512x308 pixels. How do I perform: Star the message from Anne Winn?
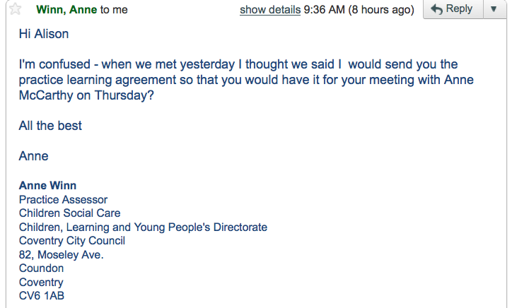14,10
